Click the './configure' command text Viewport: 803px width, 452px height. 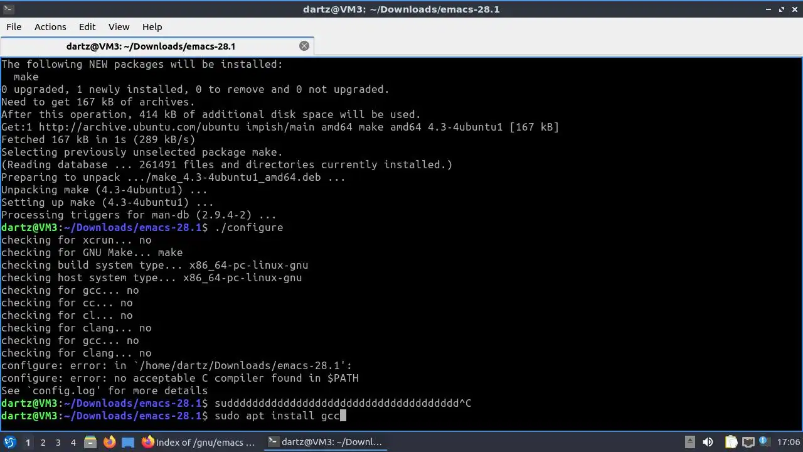[x=248, y=227]
